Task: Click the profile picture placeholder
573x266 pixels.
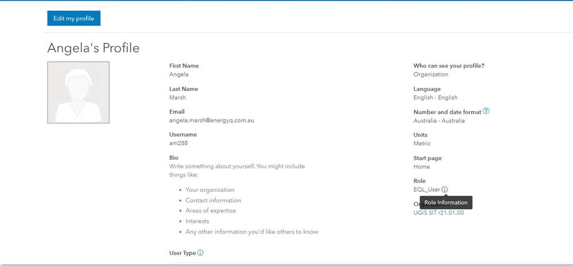Action: (79, 93)
